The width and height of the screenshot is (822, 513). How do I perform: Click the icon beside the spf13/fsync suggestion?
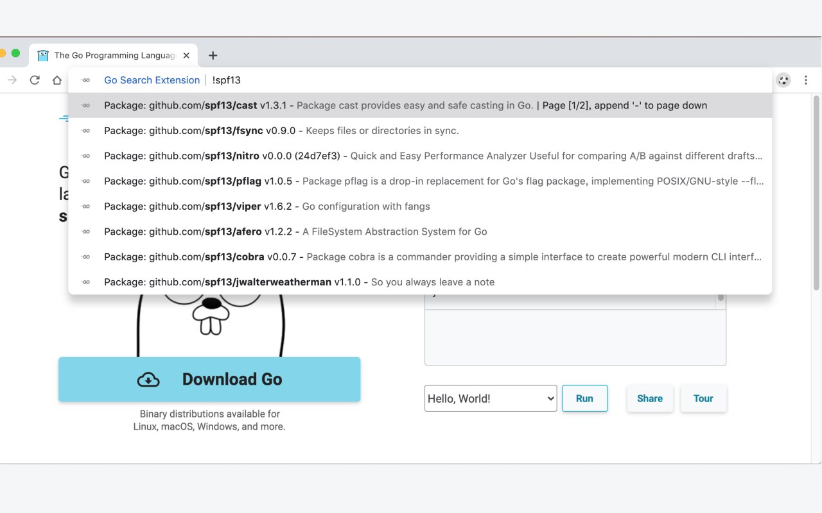[x=86, y=131]
